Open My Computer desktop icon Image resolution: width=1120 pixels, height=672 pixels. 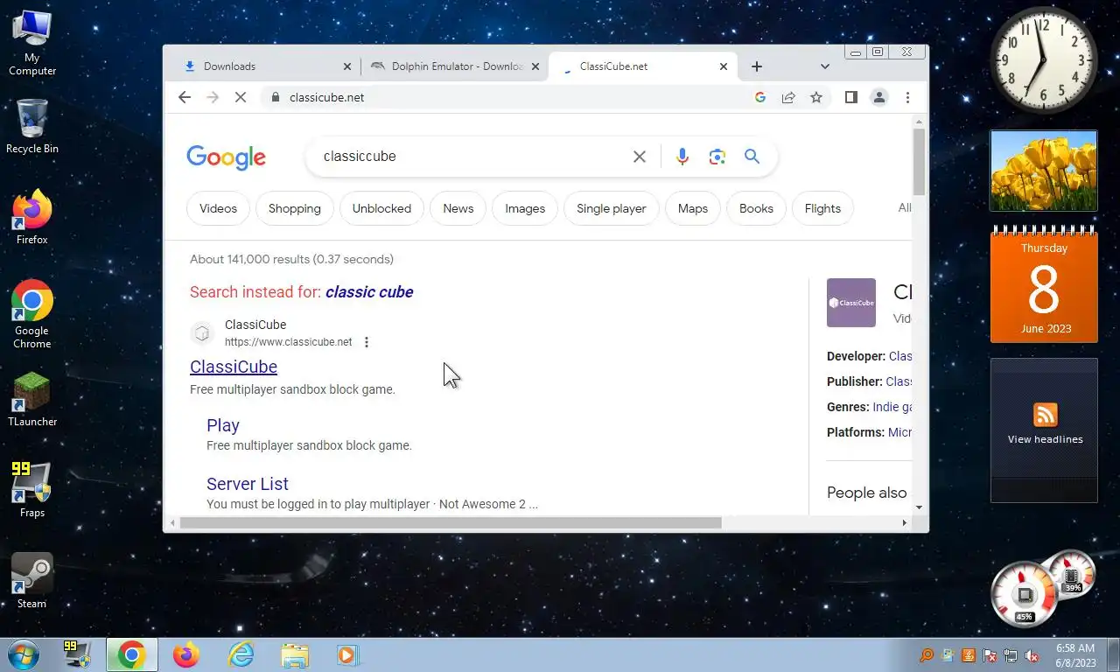32,42
